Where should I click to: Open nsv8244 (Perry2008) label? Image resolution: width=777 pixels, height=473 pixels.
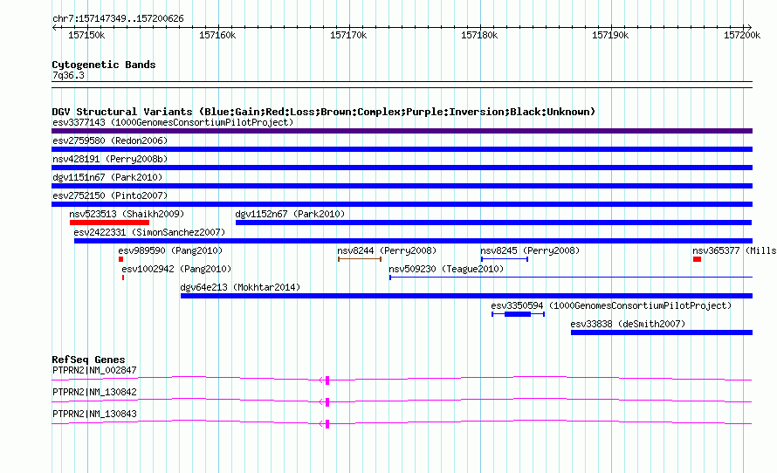coord(387,250)
